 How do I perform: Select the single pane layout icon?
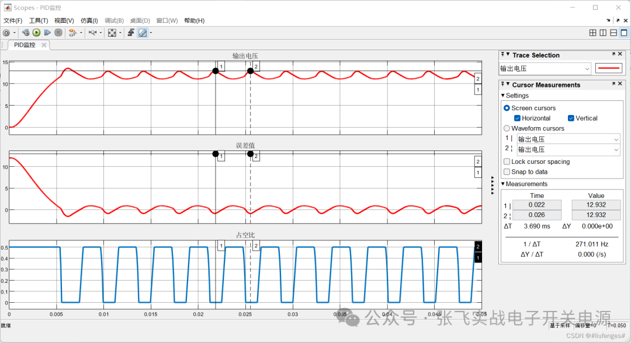coord(624,33)
